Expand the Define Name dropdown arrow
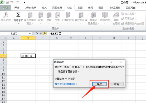Screen dimensions: 146x103 [x=136, y=14]
